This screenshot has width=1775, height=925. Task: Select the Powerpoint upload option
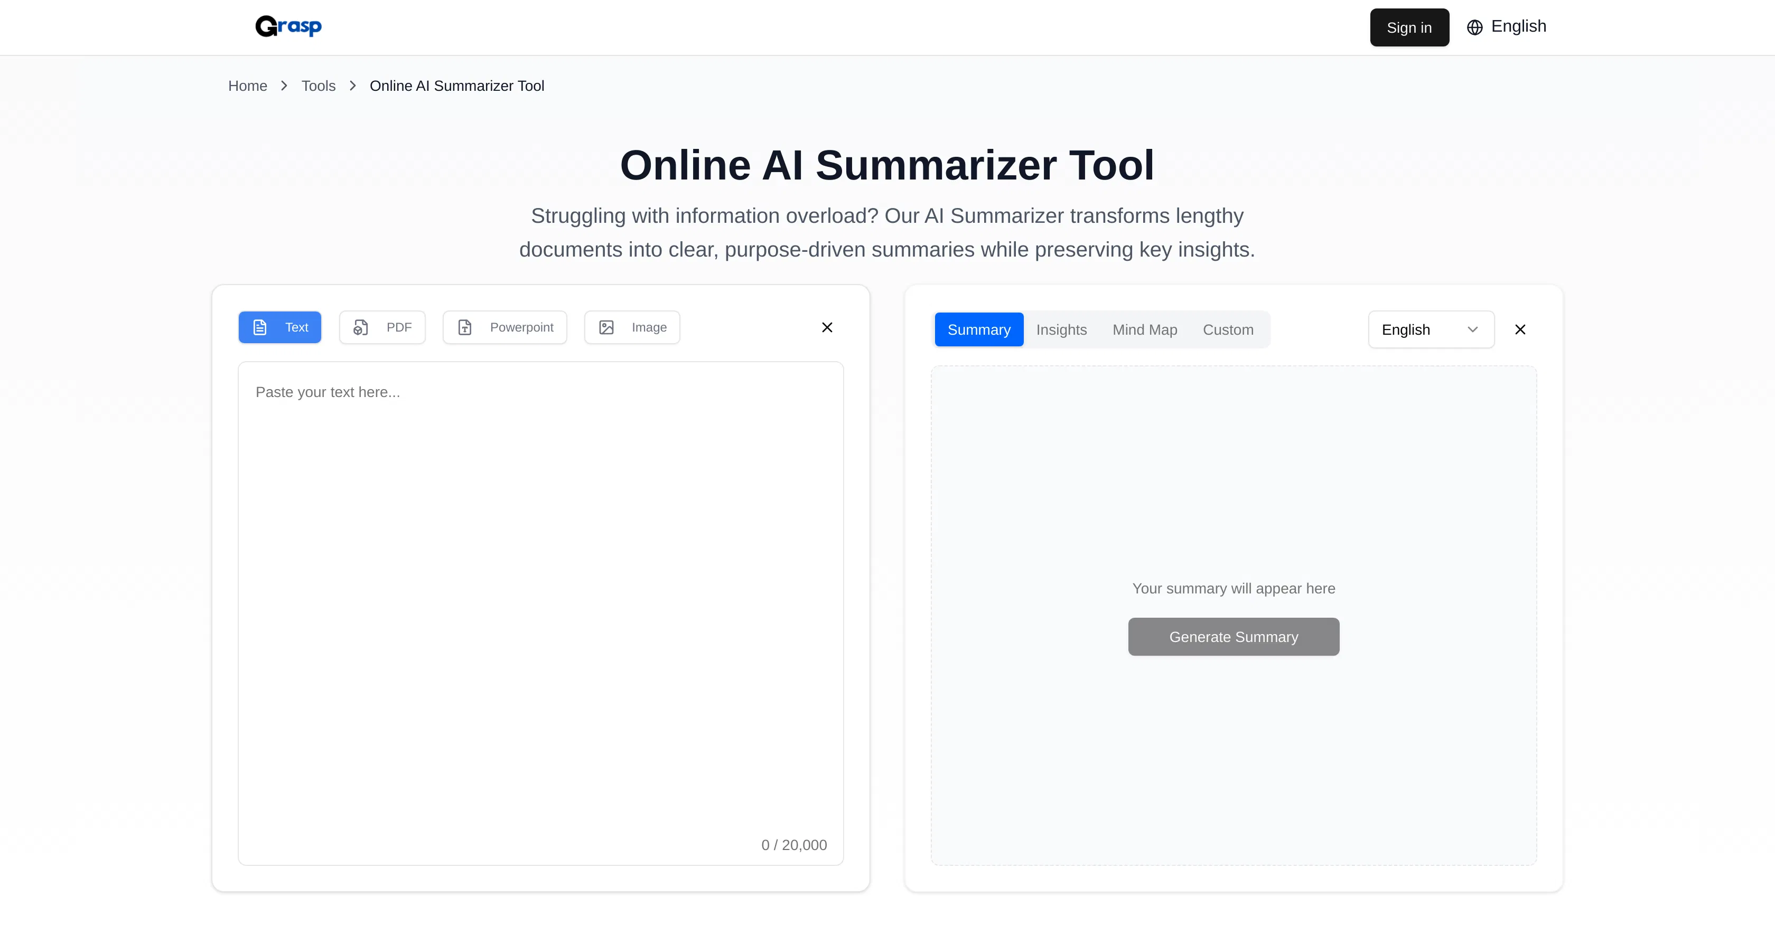[x=505, y=327]
